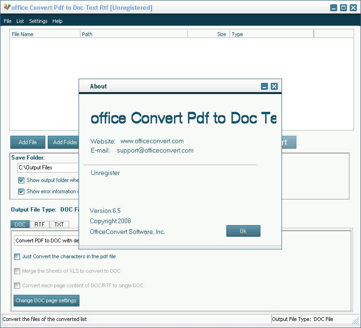The image size is (361, 328).
Task: Click the support@officeconvert.com e-mail address
Action: 155,150
